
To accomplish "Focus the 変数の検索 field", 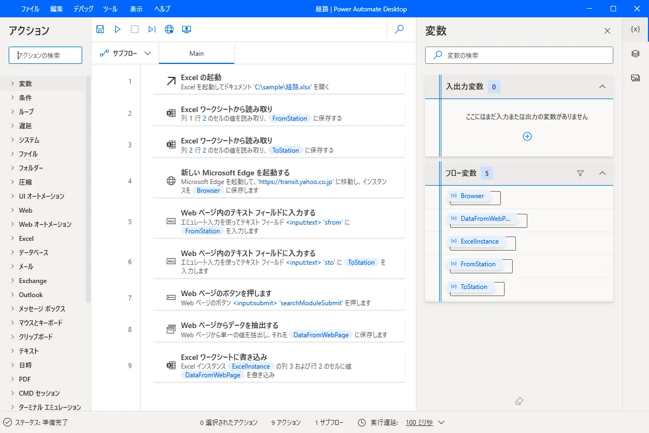I will pos(519,55).
